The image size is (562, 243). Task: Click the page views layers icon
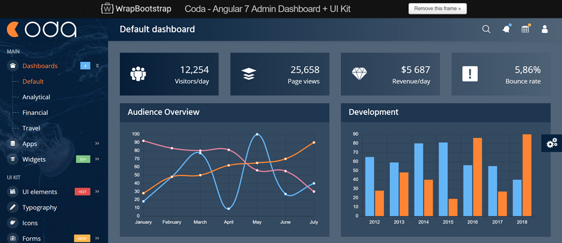[249, 74]
